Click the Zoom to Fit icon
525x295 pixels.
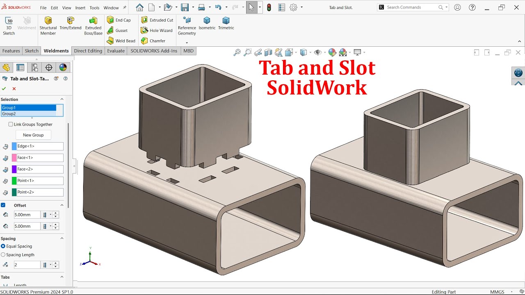pos(237,52)
